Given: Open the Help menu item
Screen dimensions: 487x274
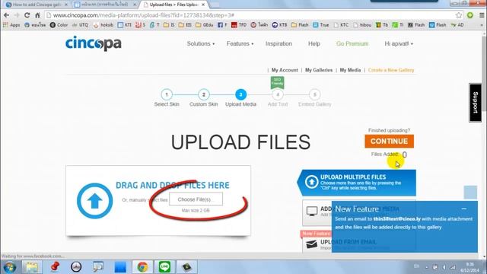Looking at the screenshot, I should (x=314, y=44).
